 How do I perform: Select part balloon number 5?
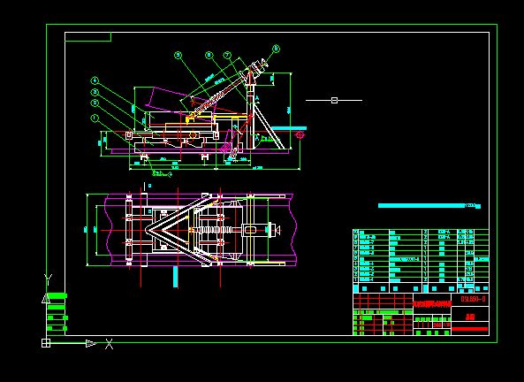[x=178, y=55]
